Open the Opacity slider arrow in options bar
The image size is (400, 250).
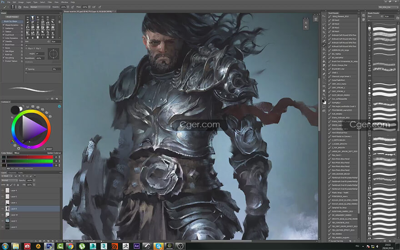tap(68, 7)
